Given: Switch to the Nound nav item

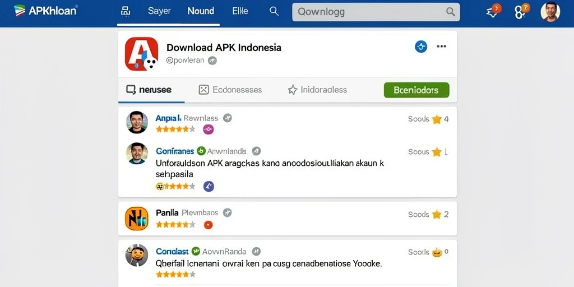Looking at the screenshot, I should point(201,11).
